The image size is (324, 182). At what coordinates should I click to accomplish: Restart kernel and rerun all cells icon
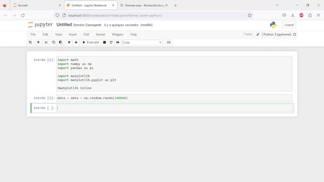click(x=118, y=42)
